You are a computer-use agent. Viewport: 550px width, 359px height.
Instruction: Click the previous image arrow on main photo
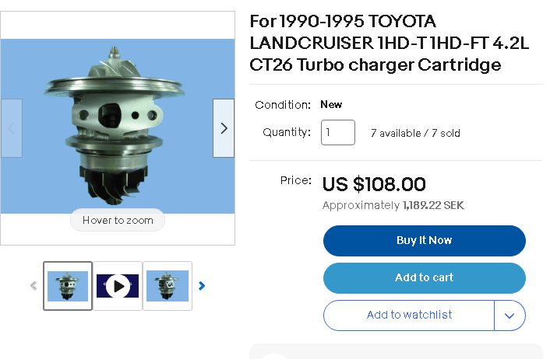point(12,128)
